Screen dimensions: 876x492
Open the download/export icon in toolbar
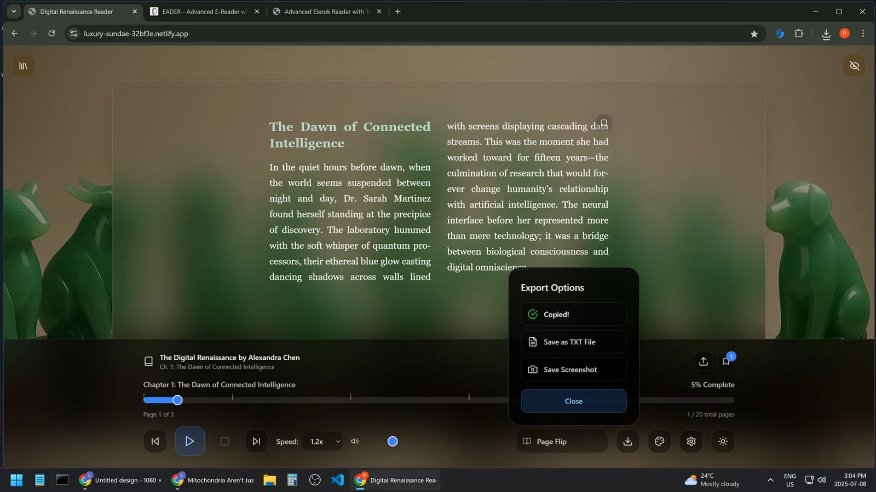[628, 441]
